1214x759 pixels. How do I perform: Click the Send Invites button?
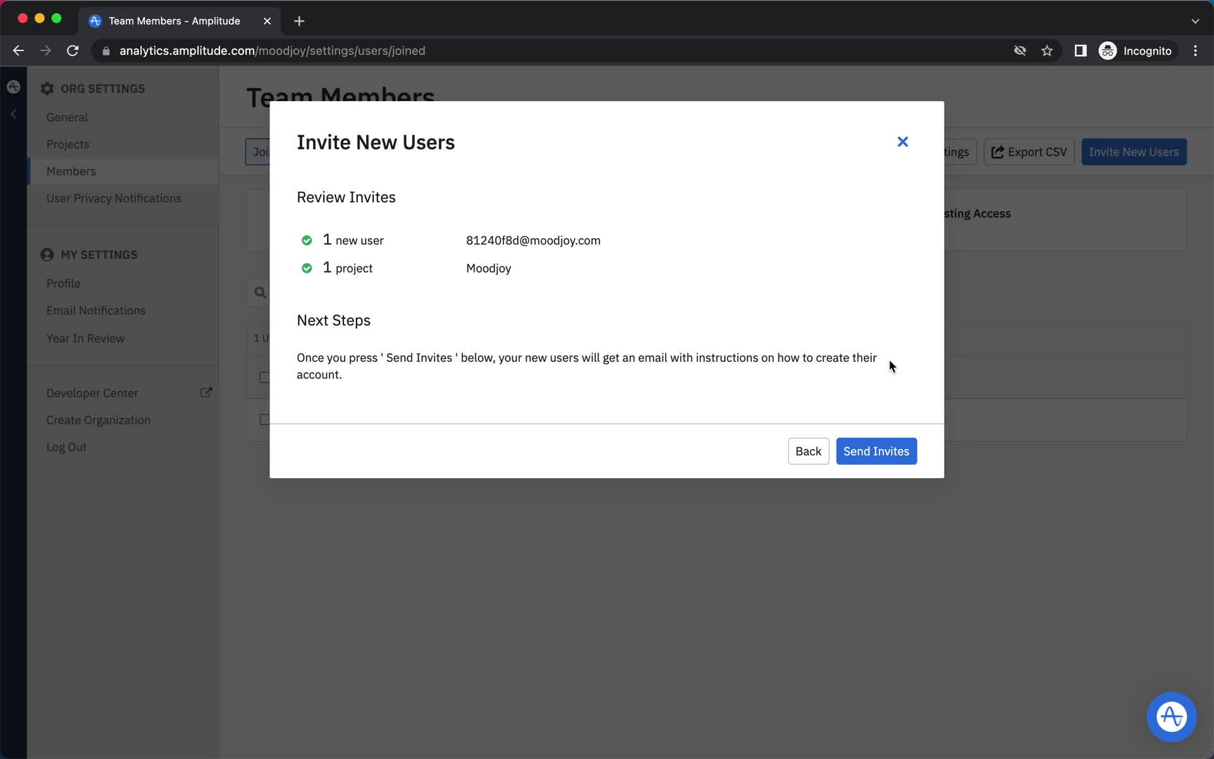(x=876, y=450)
